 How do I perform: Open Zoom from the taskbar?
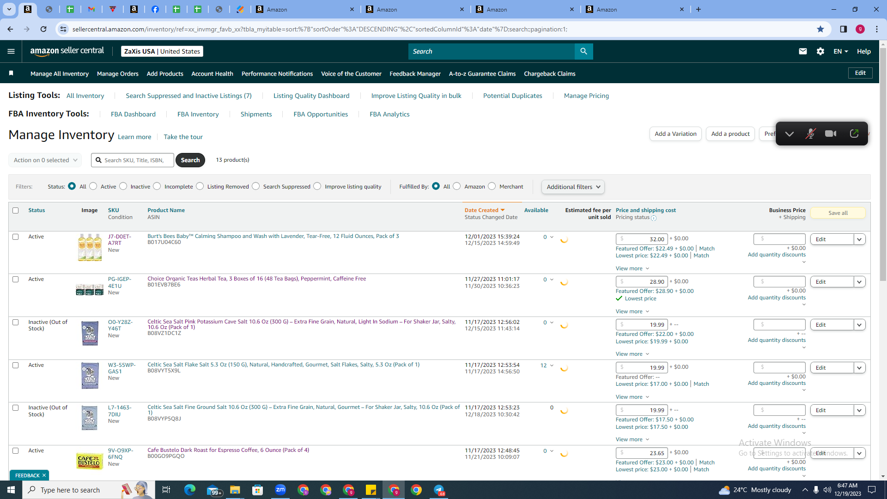(x=280, y=490)
